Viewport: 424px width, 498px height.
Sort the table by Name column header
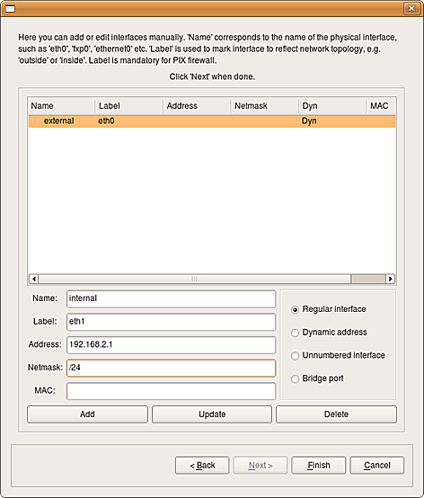(61, 106)
